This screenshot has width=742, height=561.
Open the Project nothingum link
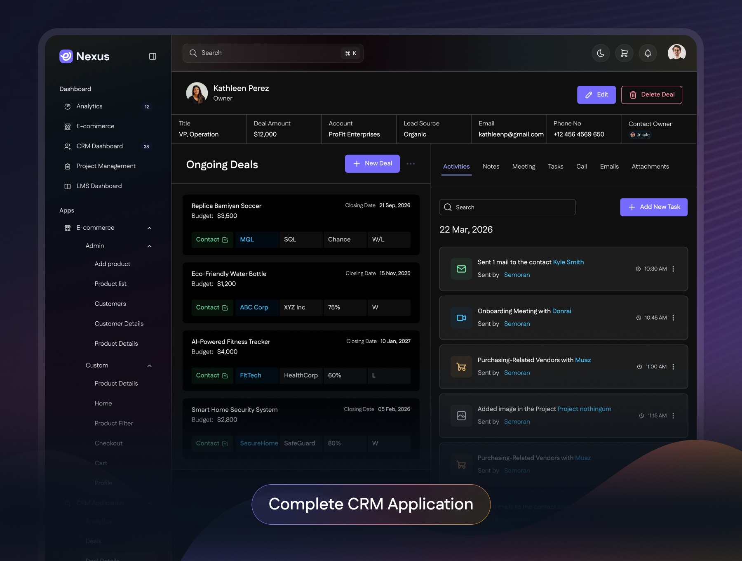pos(584,409)
